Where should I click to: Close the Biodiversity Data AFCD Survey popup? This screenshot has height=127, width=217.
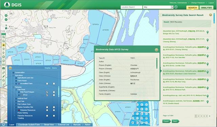click(x=156, y=50)
